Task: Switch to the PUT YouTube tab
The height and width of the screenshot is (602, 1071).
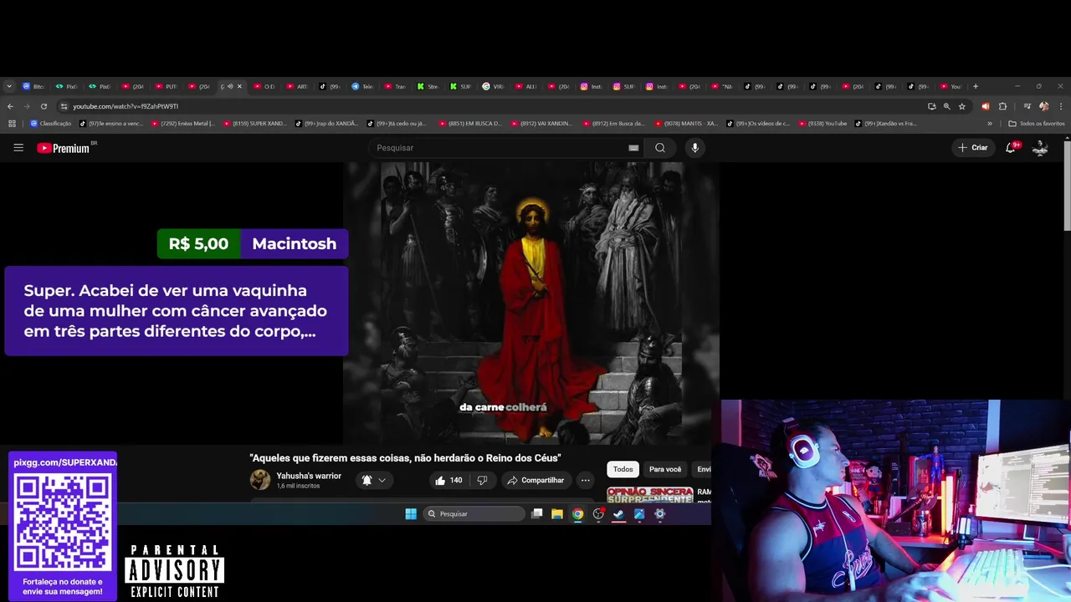Action: (167, 86)
